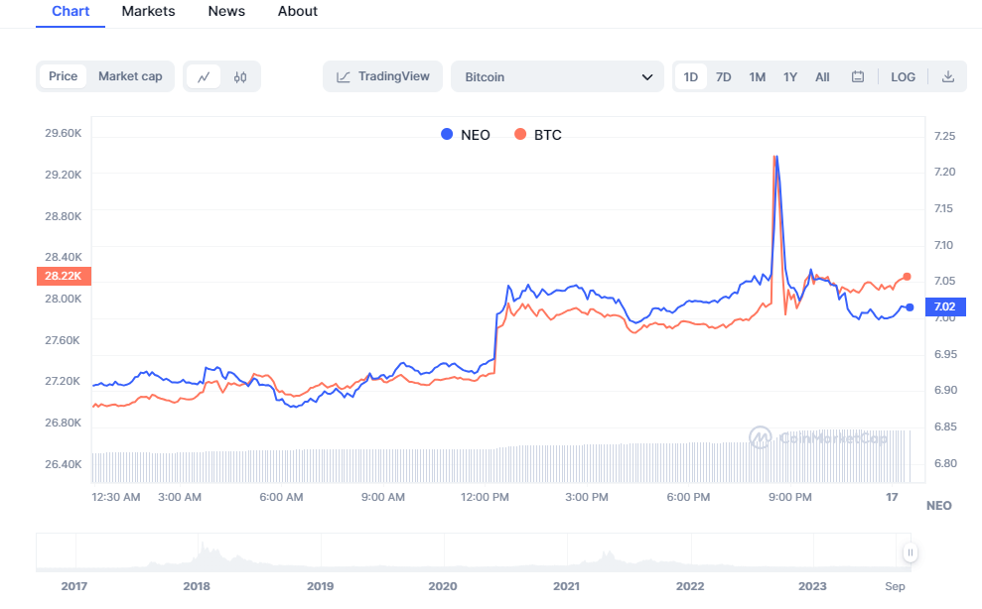Click the 29.60K axis label
This screenshot has width=982, height=609.
[64, 133]
